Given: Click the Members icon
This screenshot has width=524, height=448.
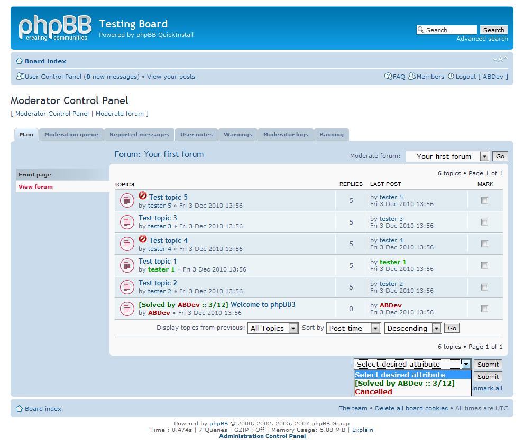Looking at the screenshot, I should point(412,77).
